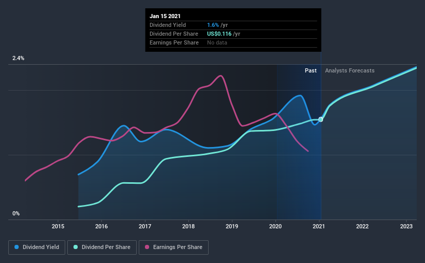The image size is (425, 263).
Task: Click the US$0.116 dividend per share value
Action: (x=219, y=34)
